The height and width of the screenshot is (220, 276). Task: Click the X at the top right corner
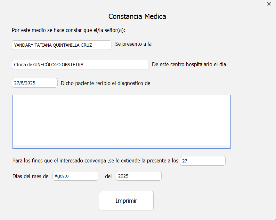click(x=269, y=4)
